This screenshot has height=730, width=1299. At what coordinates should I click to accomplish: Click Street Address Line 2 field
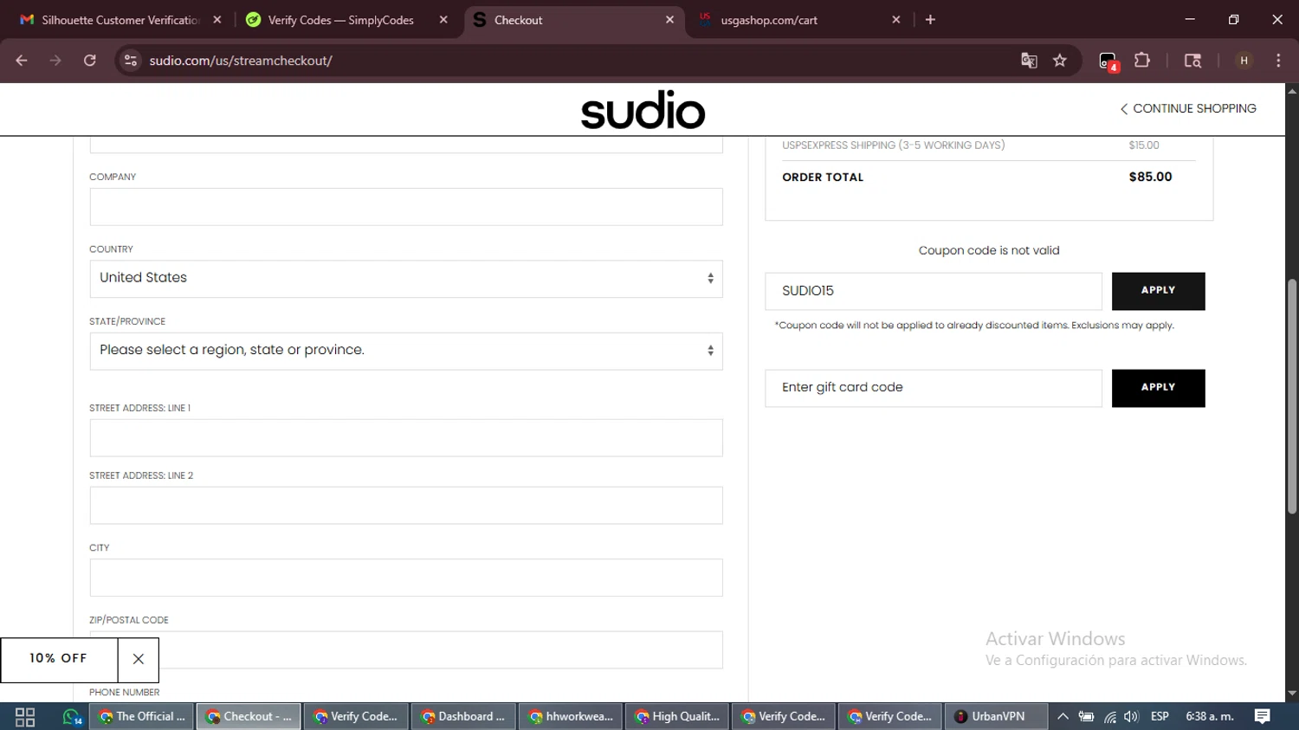click(406, 506)
